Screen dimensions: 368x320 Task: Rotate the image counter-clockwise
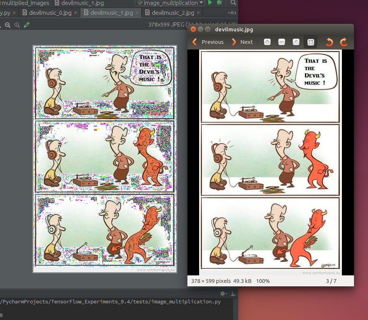[329, 42]
